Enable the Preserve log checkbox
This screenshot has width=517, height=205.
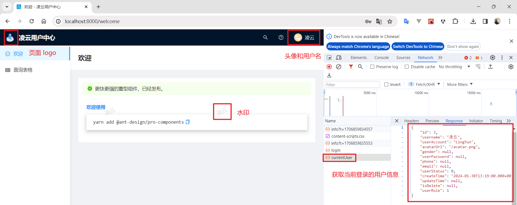[x=372, y=67]
